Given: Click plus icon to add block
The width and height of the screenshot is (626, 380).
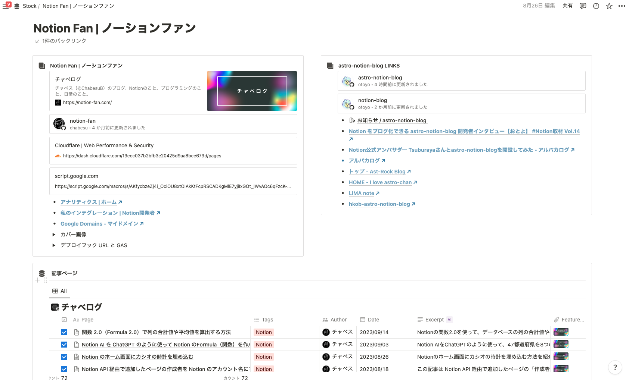Looking at the screenshot, I should [x=37, y=280].
